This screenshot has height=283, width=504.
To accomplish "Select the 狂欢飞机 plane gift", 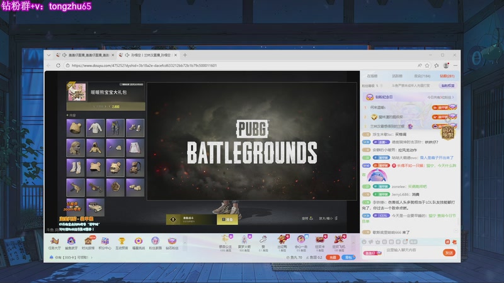I will 338,243.
